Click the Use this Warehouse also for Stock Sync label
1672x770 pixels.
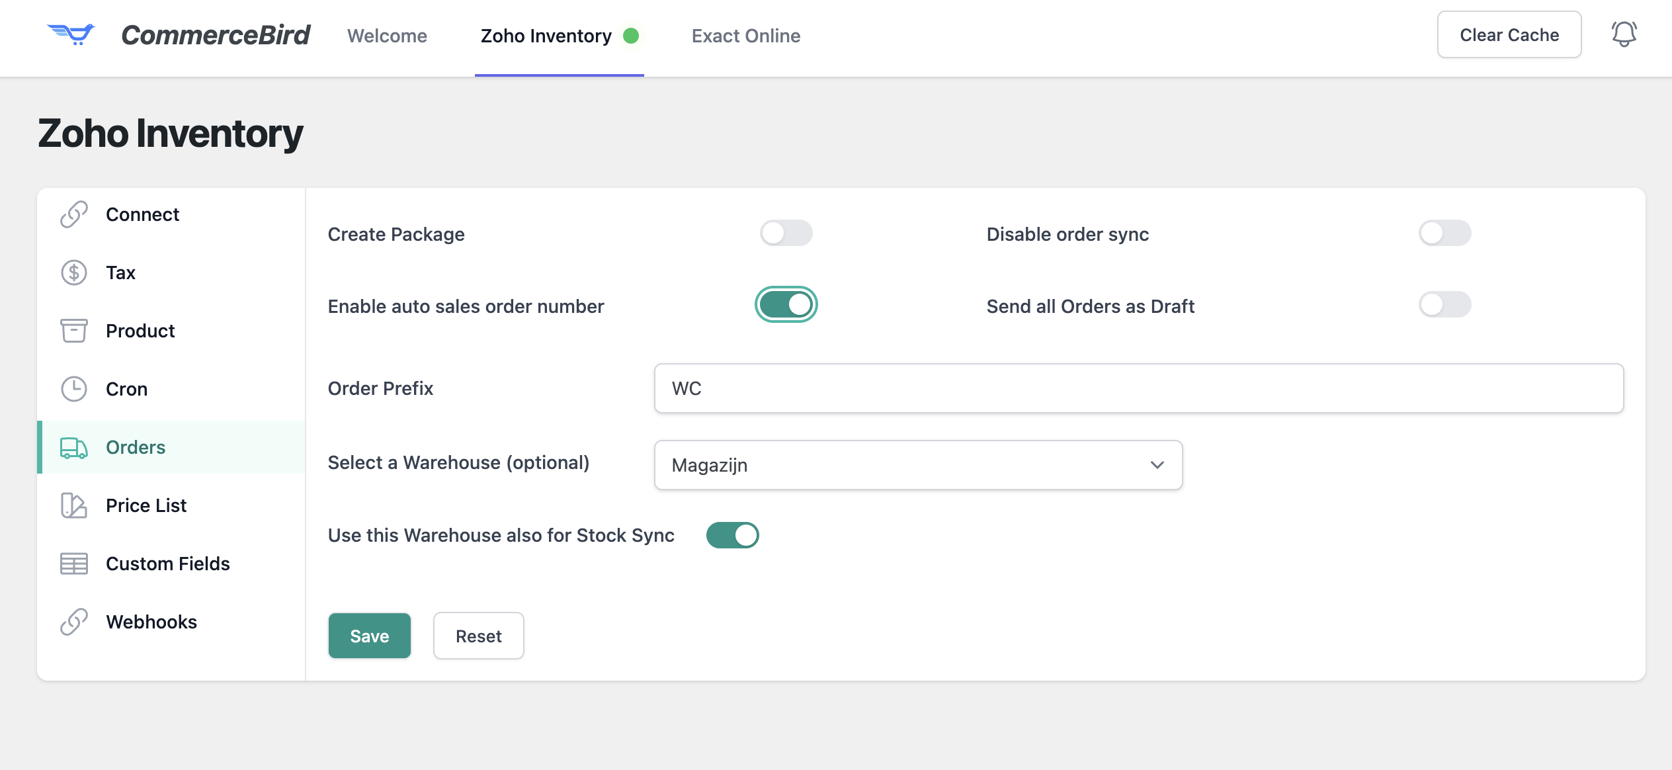coord(501,535)
